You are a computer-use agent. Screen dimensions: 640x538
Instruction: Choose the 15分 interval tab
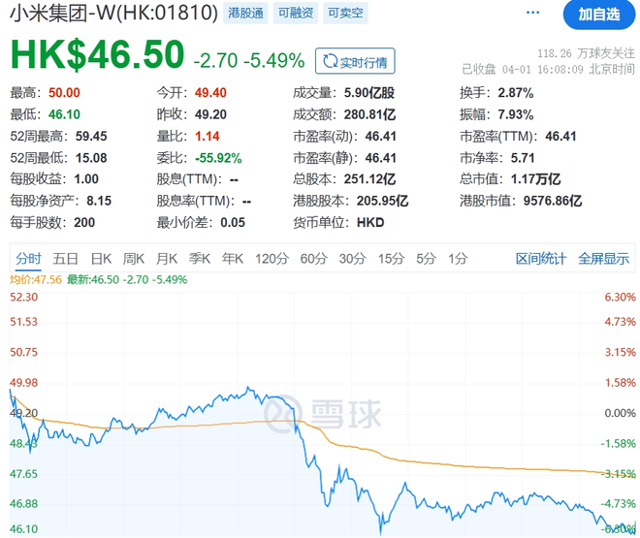click(x=391, y=259)
